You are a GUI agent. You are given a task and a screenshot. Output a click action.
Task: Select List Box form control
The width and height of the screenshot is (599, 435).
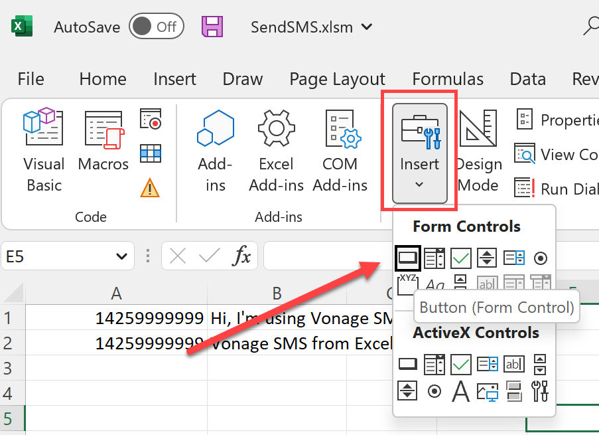(x=514, y=258)
